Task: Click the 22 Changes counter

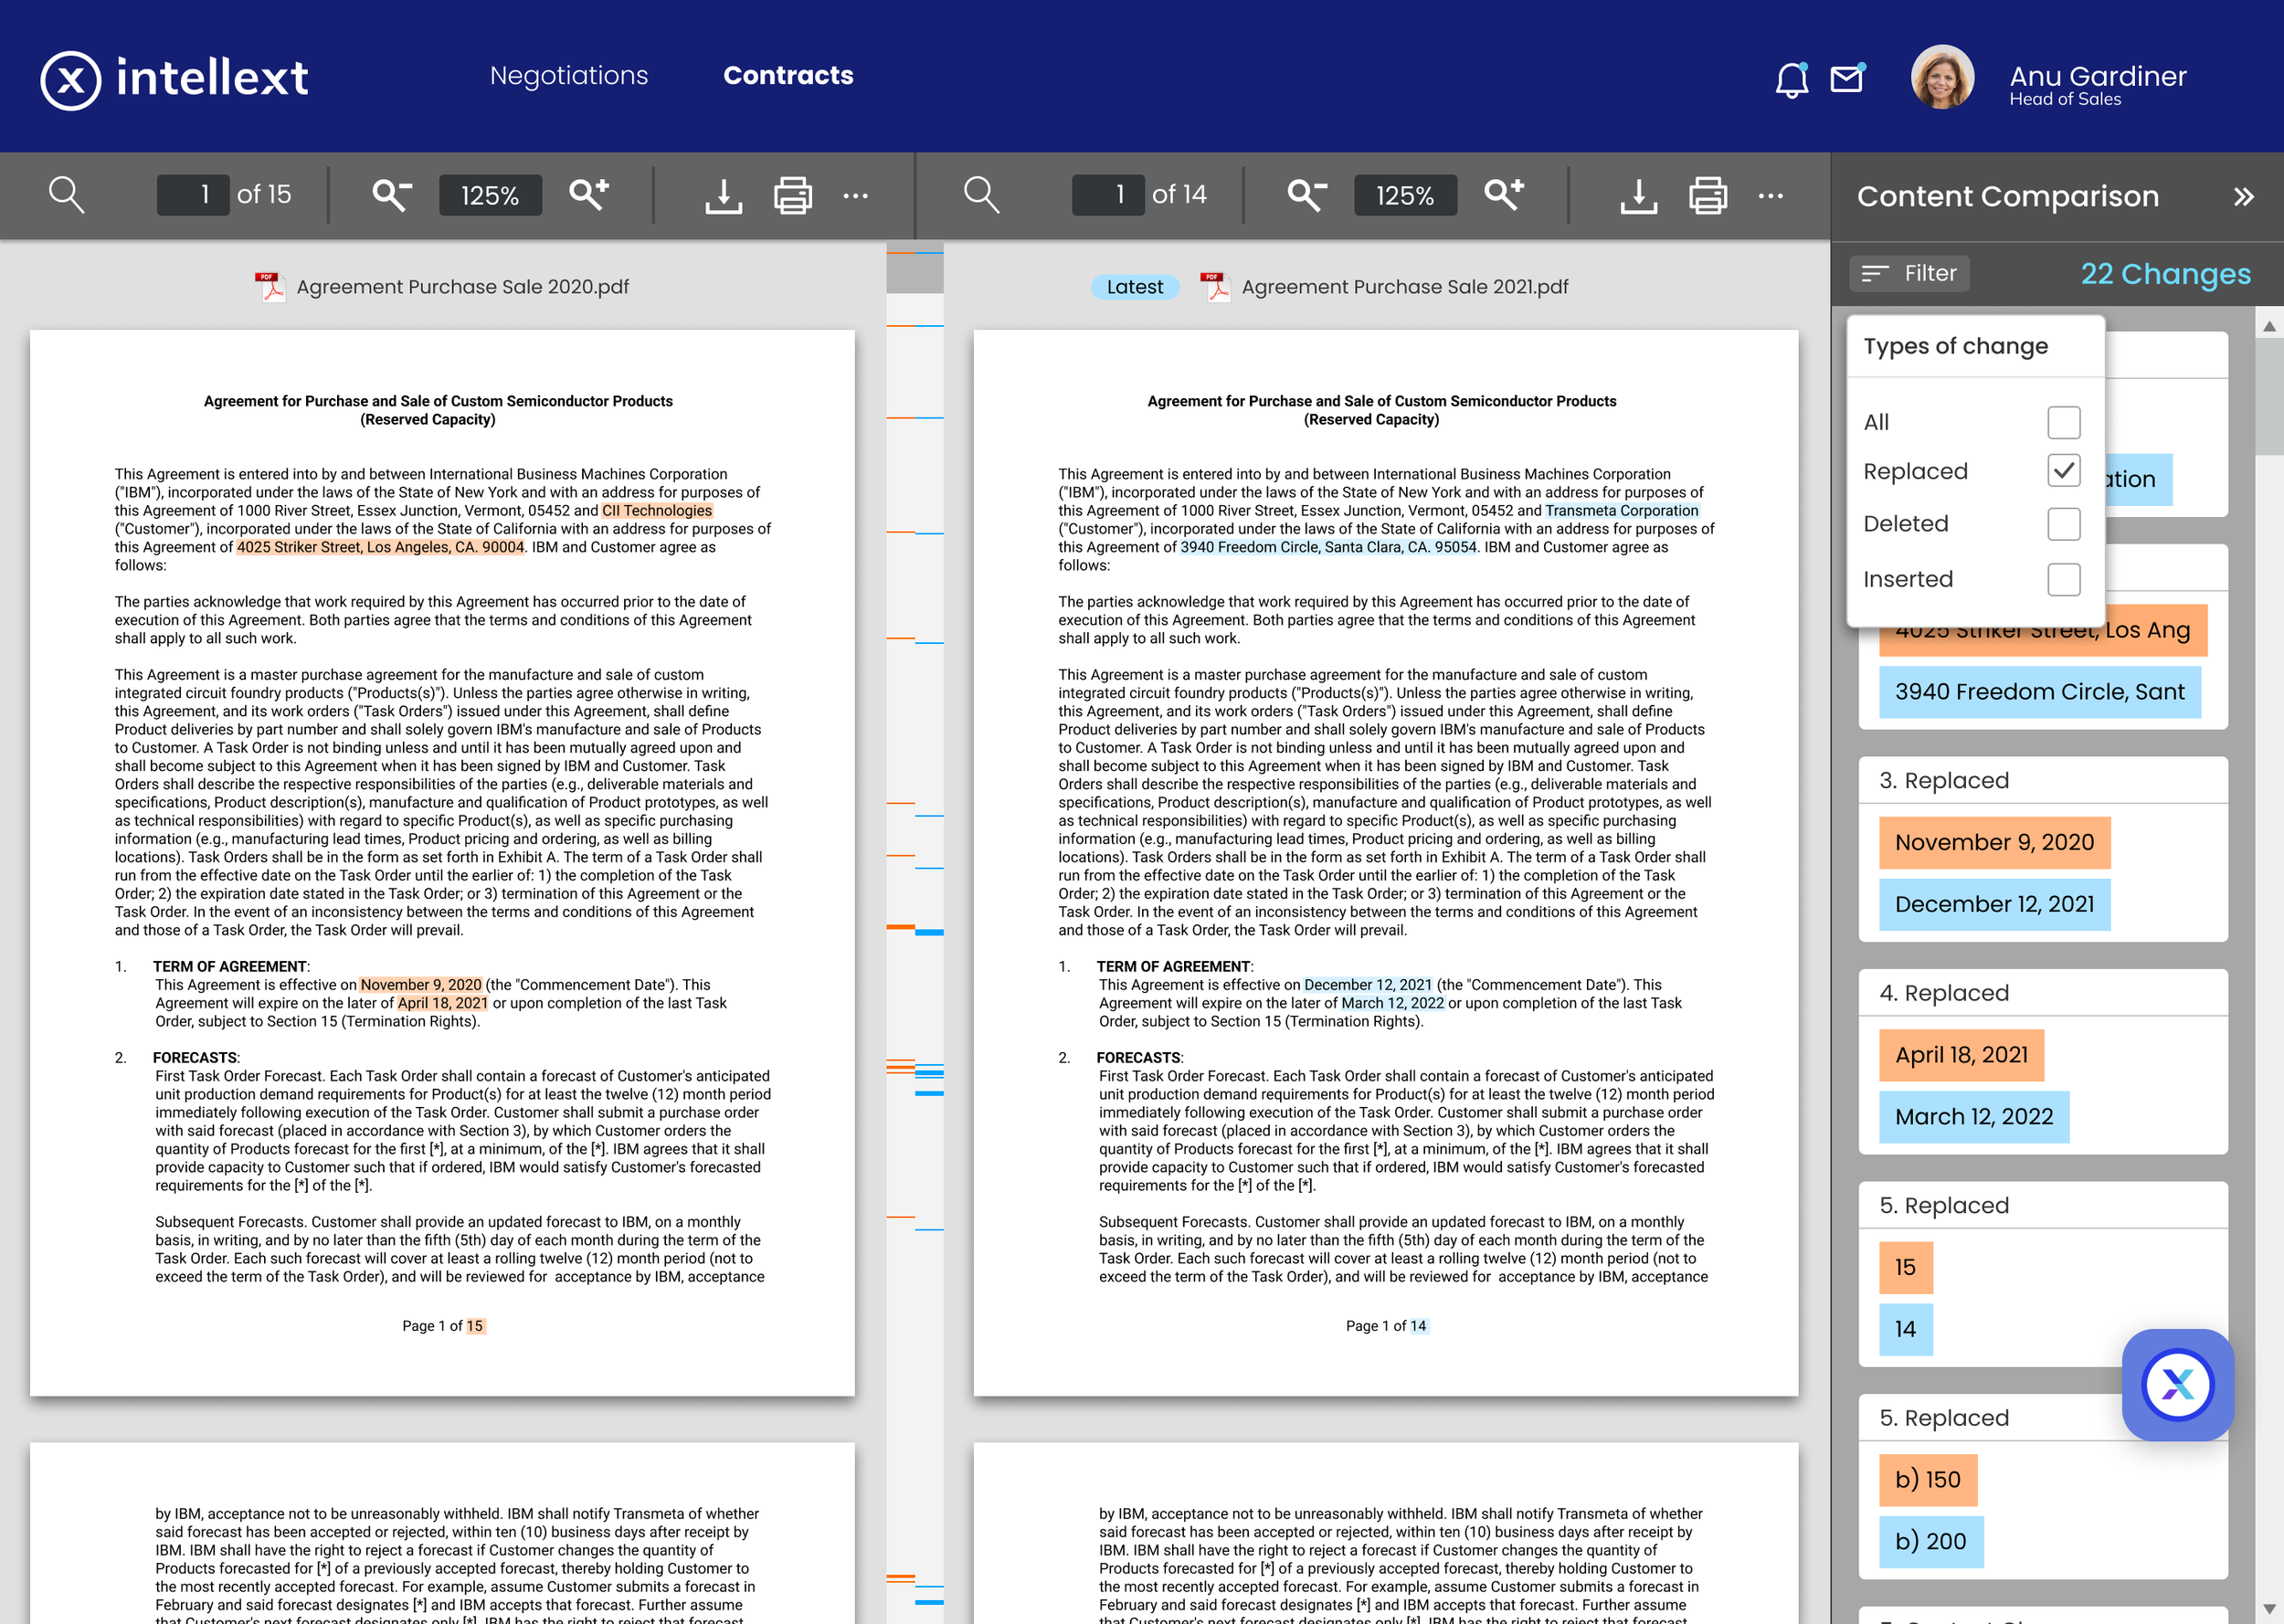Action: click(2164, 273)
